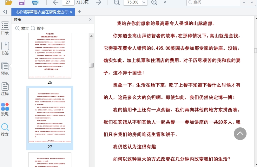The height and width of the screenshot is (167, 257).
Task: Enlarge thumbnails with 放大
Action: pos(22,28)
